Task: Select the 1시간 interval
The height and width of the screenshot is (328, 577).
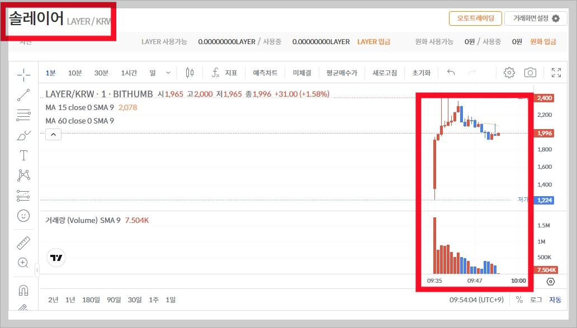Action: click(129, 73)
